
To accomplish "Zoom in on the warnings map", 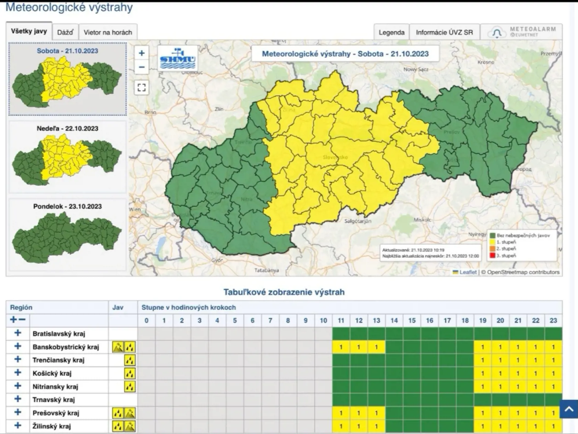I will click(x=141, y=53).
